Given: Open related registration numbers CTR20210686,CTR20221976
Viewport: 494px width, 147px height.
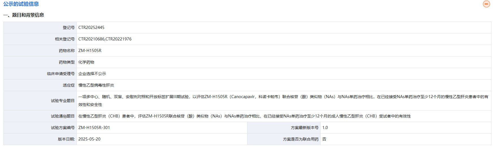Looking at the screenshot, I should click(x=105, y=39).
